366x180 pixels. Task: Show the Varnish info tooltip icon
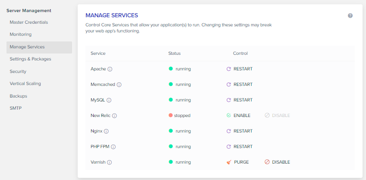109,162
